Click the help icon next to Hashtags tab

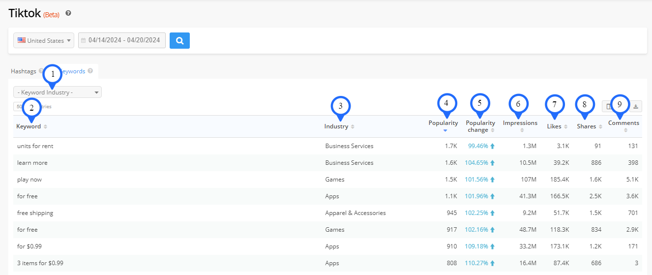(x=41, y=71)
